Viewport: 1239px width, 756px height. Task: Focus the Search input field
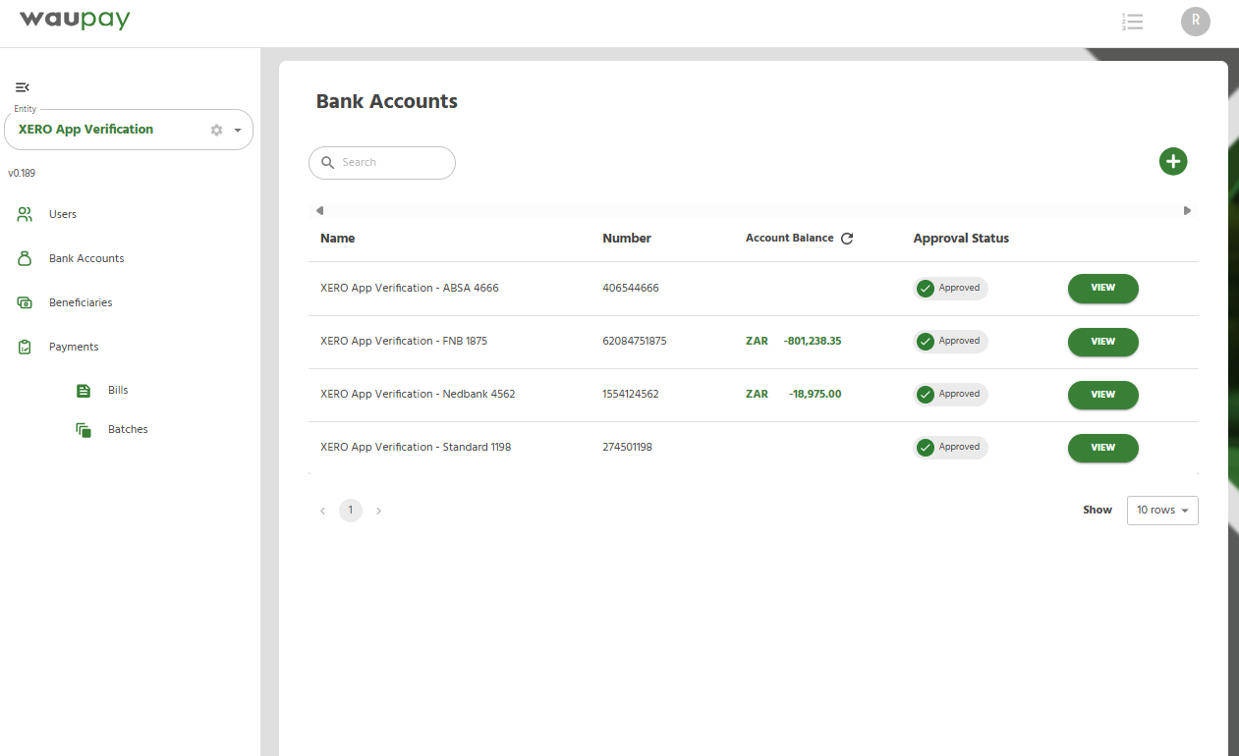pyautogui.click(x=382, y=163)
